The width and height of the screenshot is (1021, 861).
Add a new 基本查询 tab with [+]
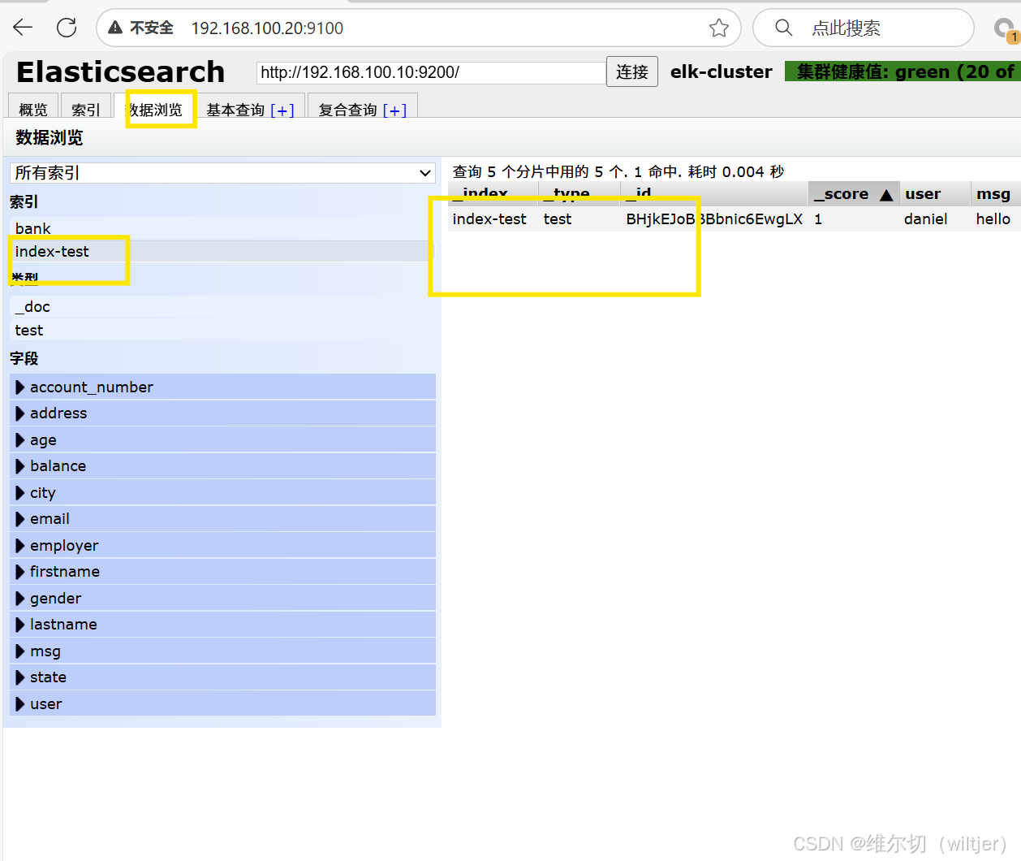(x=282, y=110)
